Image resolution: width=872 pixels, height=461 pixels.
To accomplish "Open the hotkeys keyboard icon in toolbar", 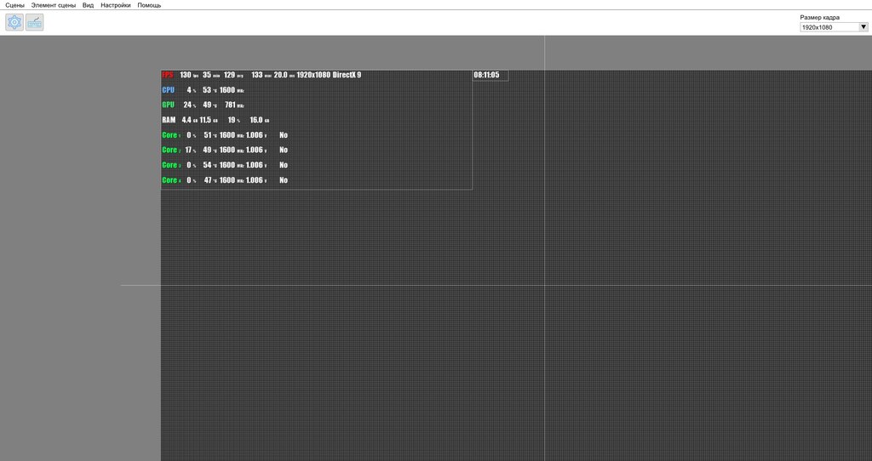I will click(x=34, y=22).
